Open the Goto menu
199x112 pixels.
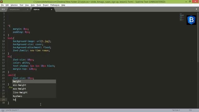tap(33, 5)
